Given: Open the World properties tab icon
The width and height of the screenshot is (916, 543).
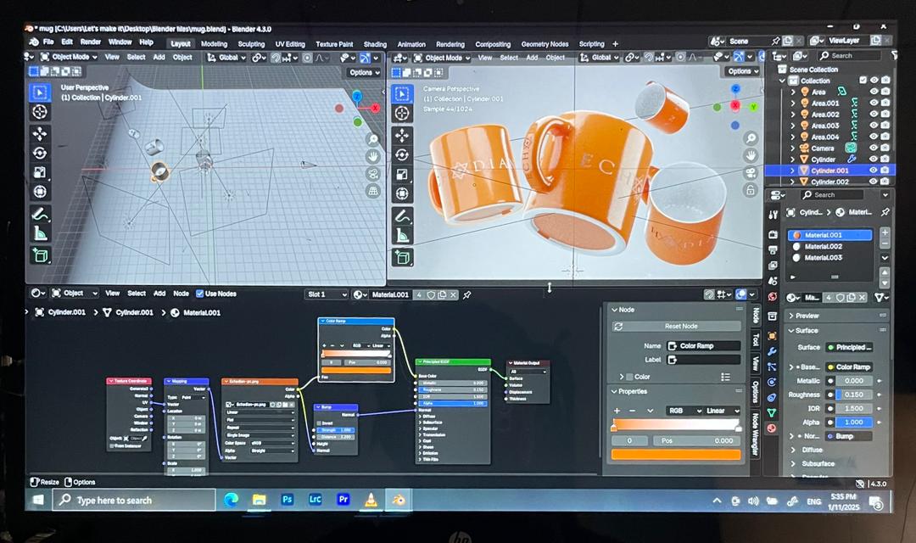Looking at the screenshot, I should coord(773,297).
